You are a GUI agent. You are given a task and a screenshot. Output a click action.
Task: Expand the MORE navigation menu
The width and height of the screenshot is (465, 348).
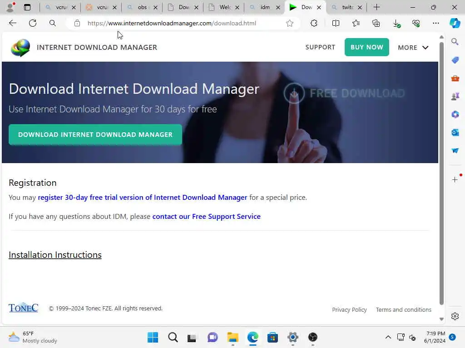[x=413, y=47]
